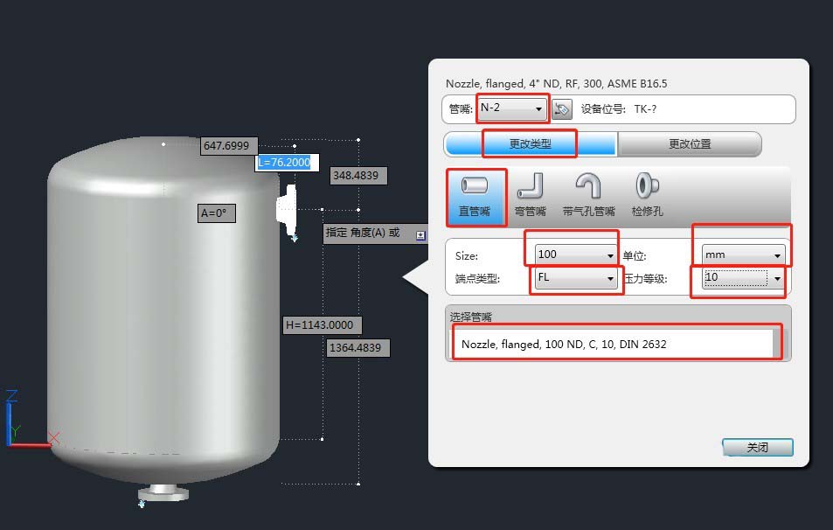Select the bottom flanged nozzle of tank
The height and width of the screenshot is (530, 833).
163,492
